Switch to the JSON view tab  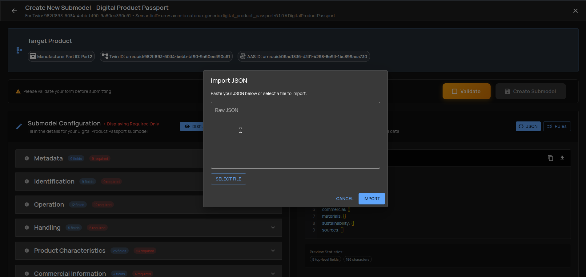click(528, 126)
